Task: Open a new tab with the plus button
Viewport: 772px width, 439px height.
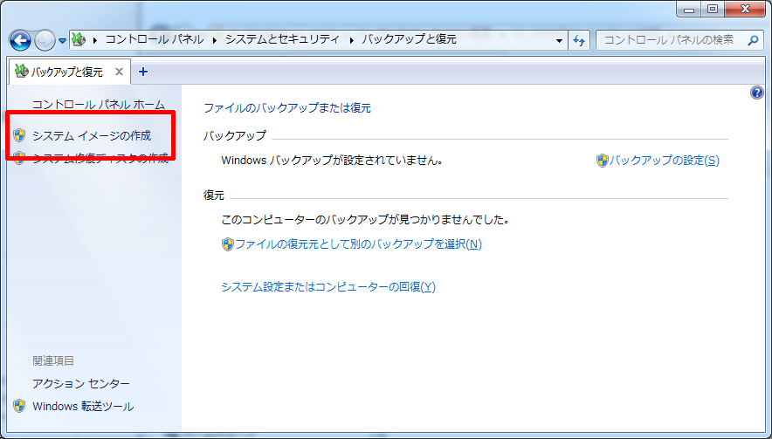Action: [x=143, y=72]
